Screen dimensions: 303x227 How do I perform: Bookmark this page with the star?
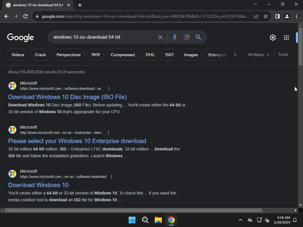click(266, 17)
